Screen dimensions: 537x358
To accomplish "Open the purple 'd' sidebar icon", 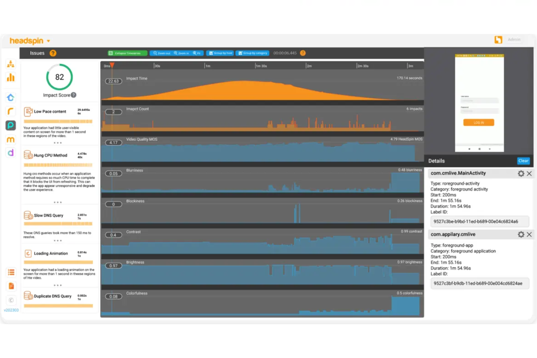I will [x=11, y=153].
